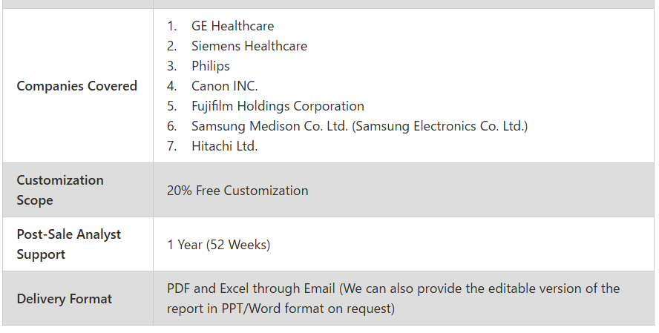Click the PPT/Word format on request line

point(281,309)
